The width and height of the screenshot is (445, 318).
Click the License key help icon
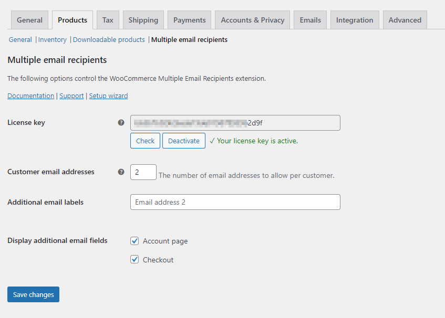121,122
